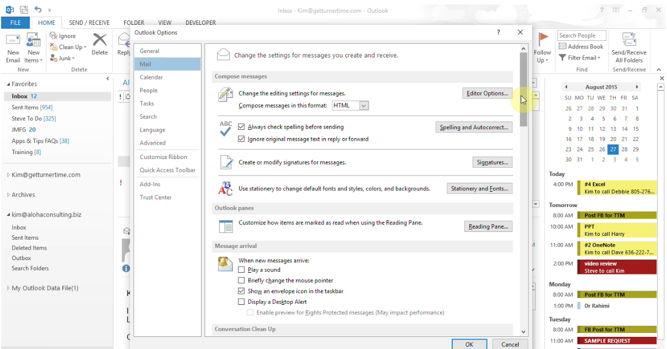Switch to the DEVELOPER ribbon tab
Viewport: 667px width, 349px height.
pos(200,23)
